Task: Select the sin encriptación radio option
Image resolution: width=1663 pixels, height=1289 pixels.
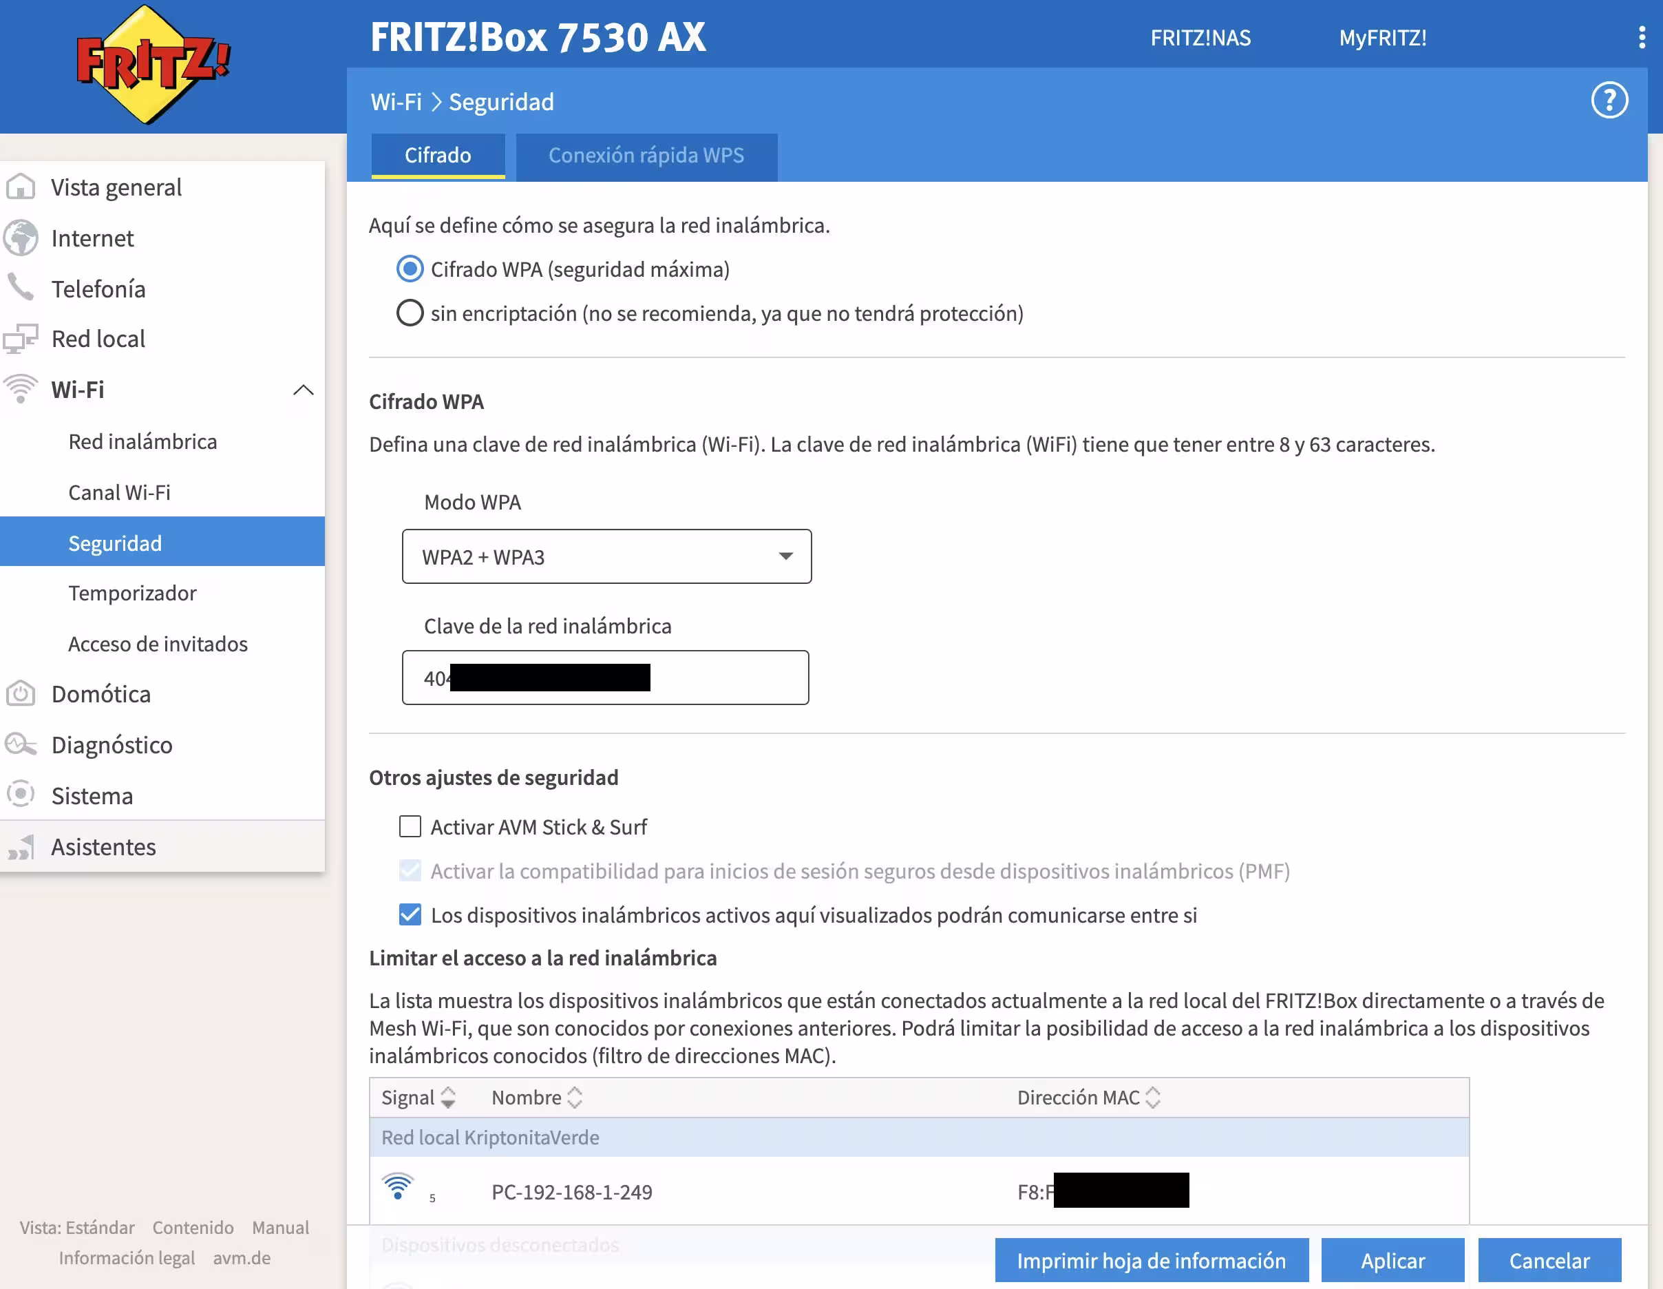Action: (x=410, y=313)
